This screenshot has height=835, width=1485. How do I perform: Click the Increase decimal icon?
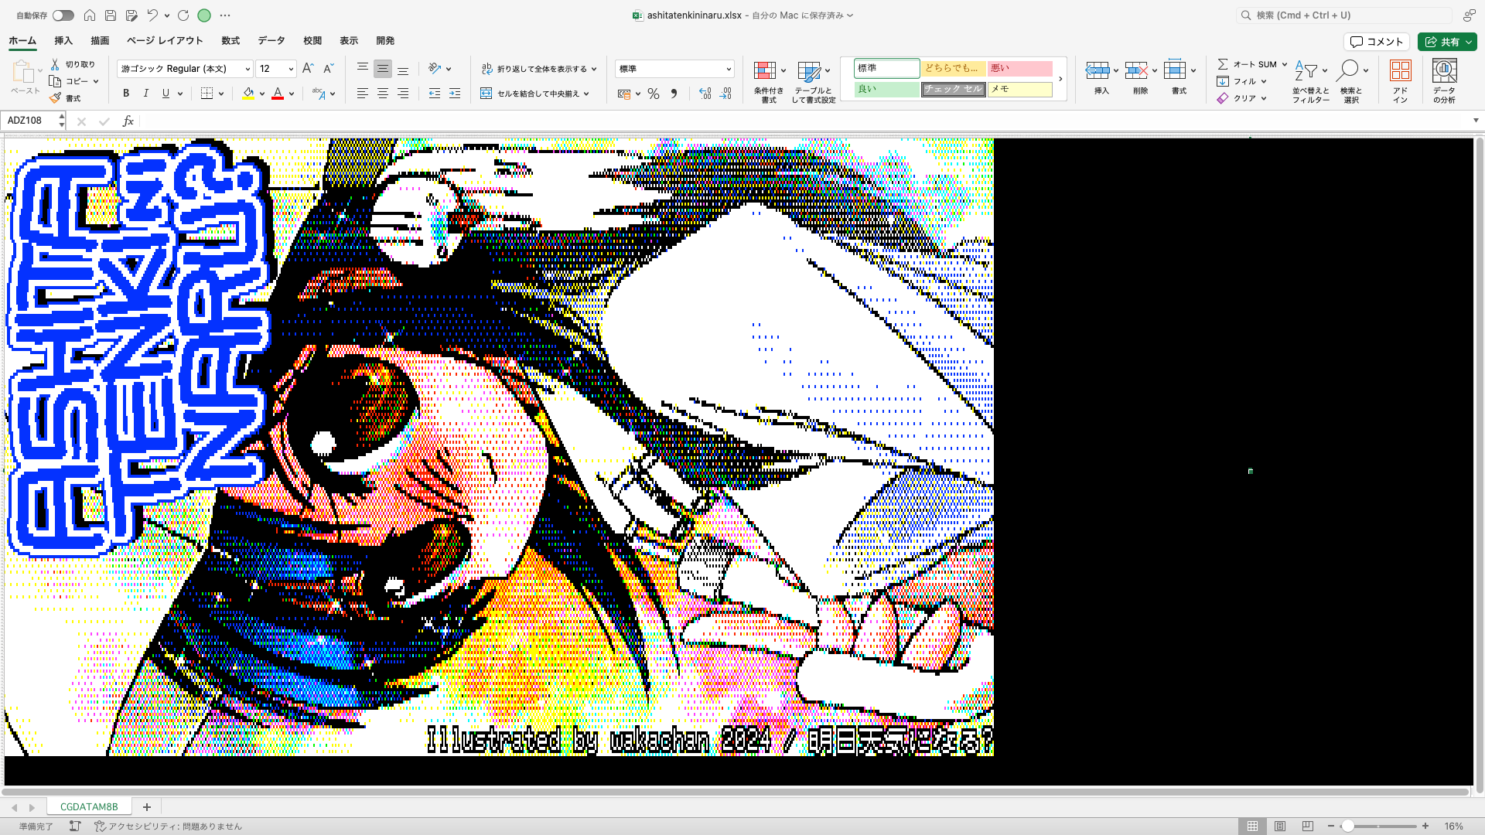705,94
